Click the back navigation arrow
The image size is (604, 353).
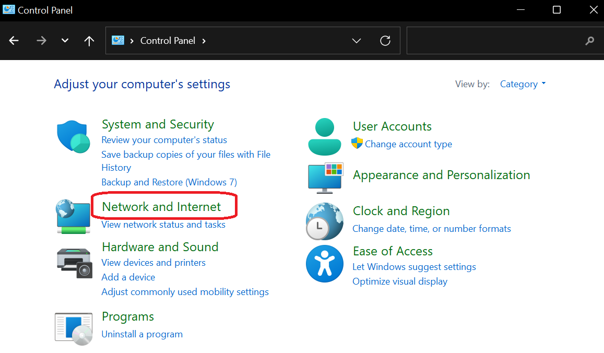click(14, 40)
